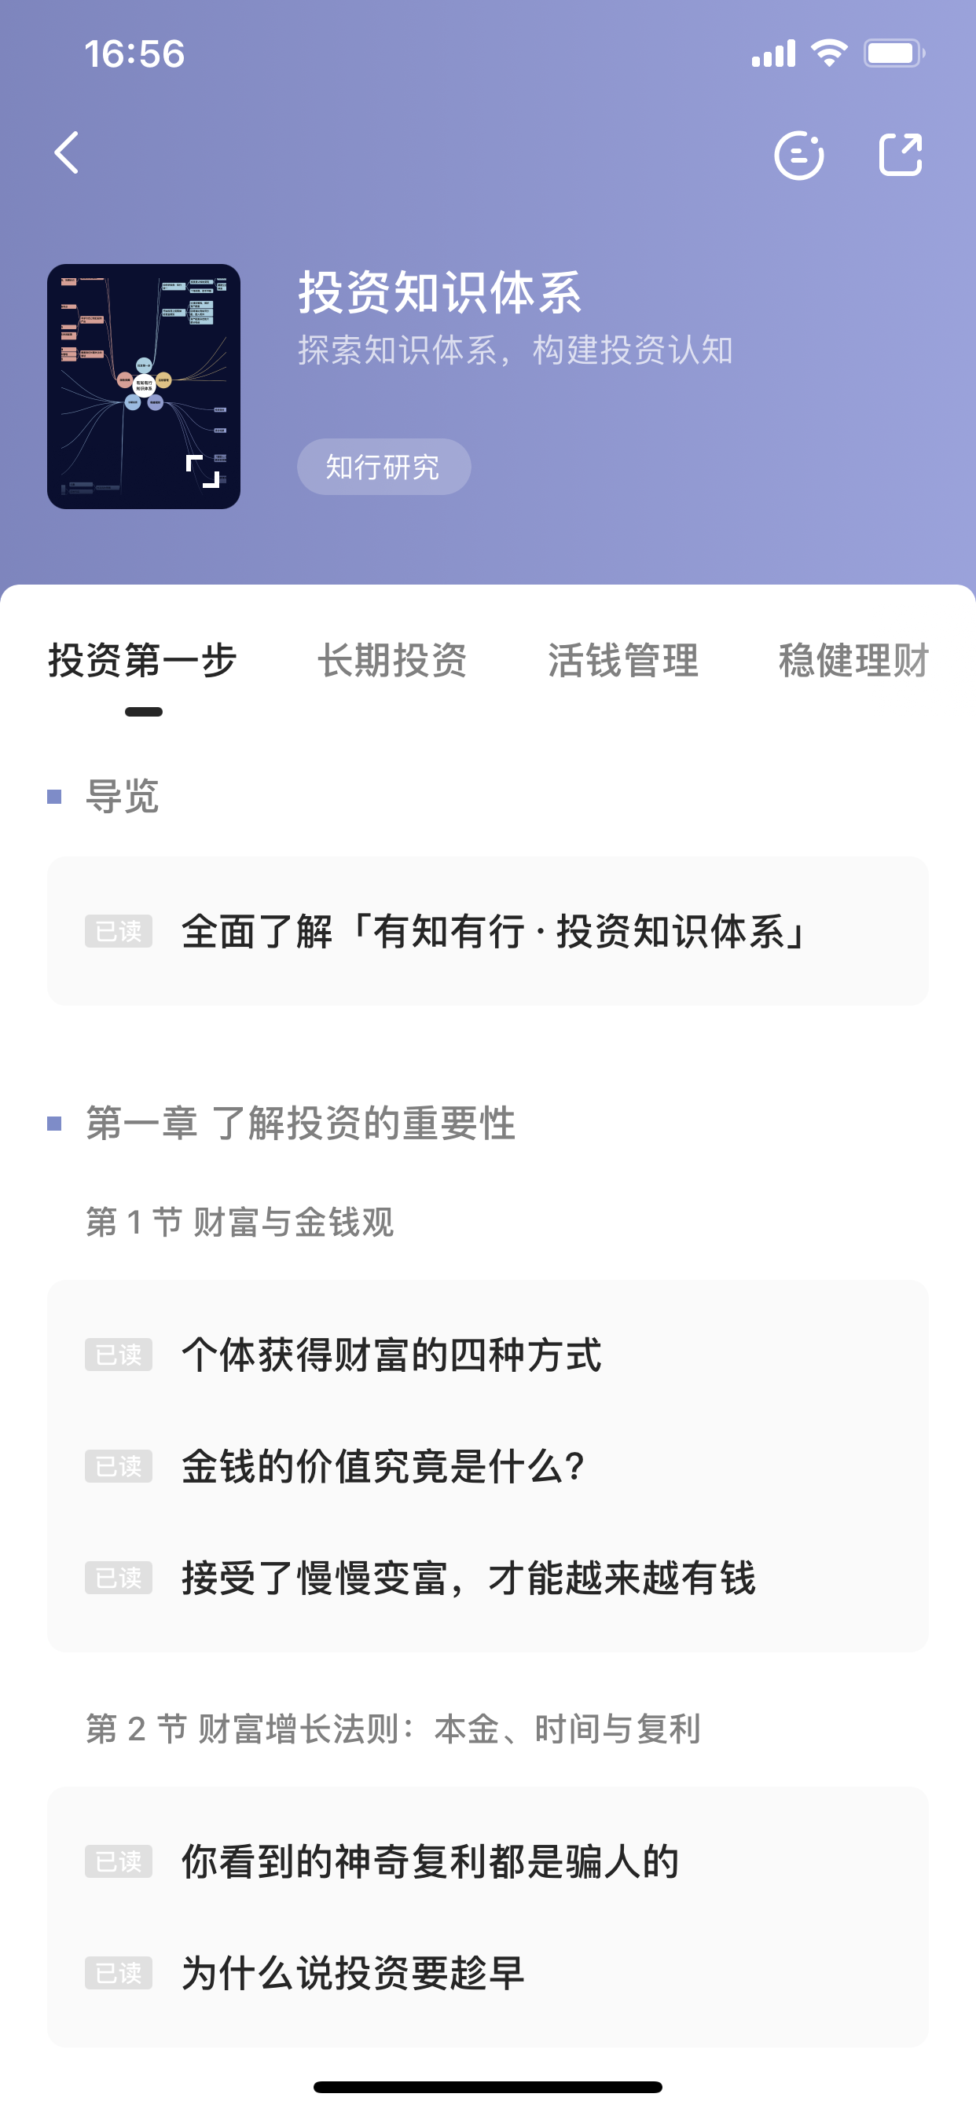Switch to the 长期投资 tab
976x2112 pixels.
point(392,661)
